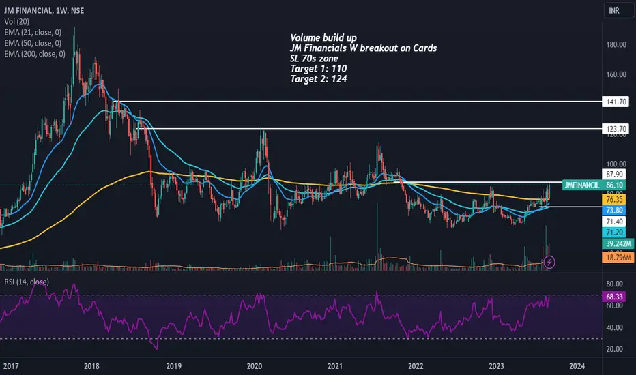Screen dimensions: 636x375
Task: Click the 160.00 price scale label
Action: (616, 74)
